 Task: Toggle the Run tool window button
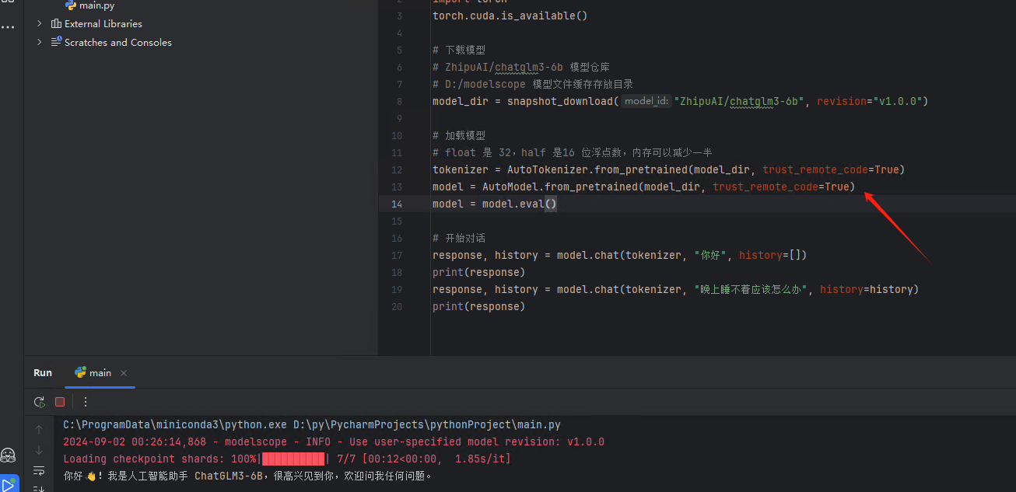pyautogui.click(x=9, y=483)
